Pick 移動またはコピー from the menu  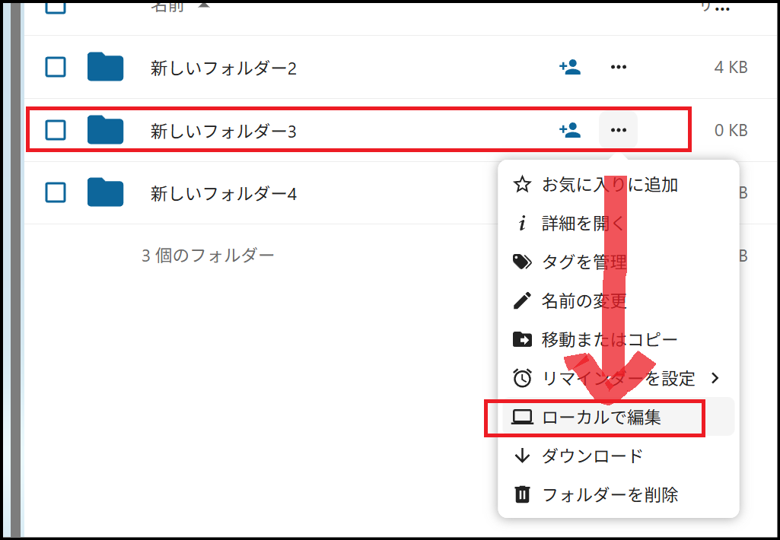pos(609,339)
